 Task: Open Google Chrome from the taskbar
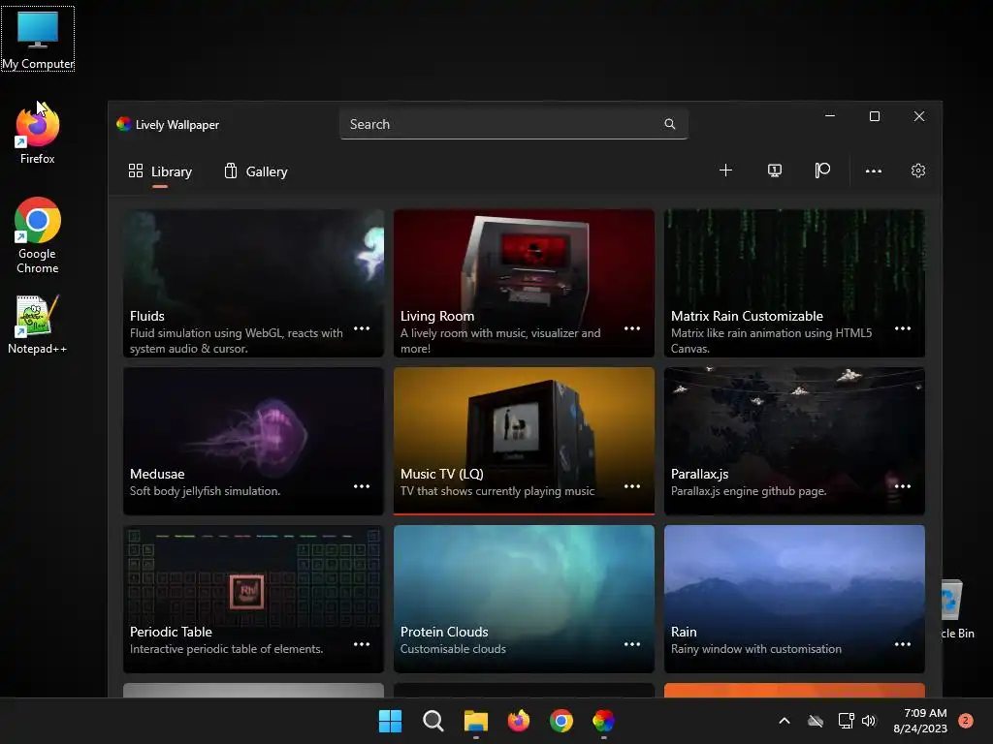click(561, 721)
